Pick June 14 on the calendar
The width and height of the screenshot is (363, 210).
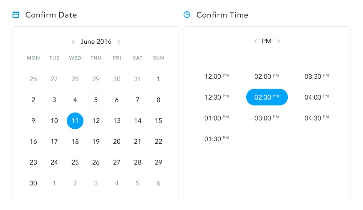(x=138, y=121)
